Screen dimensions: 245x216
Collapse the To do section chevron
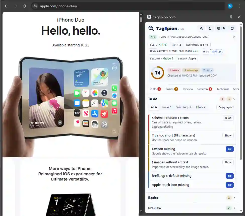point(234,99)
